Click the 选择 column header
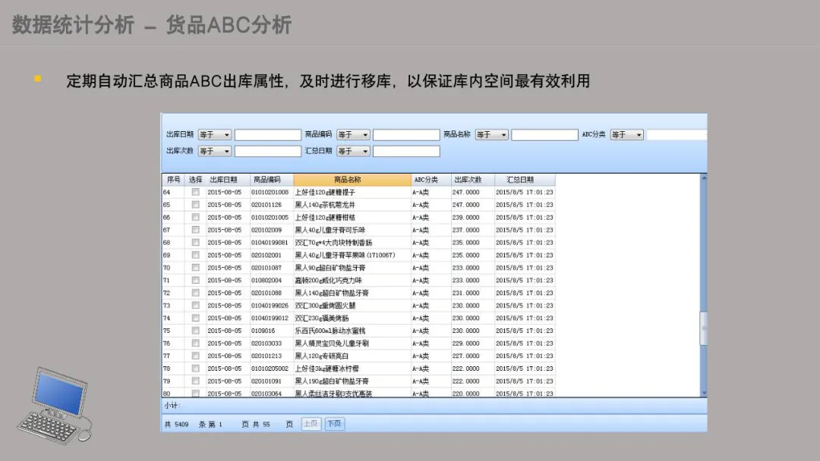The height and width of the screenshot is (461, 820). (196, 180)
